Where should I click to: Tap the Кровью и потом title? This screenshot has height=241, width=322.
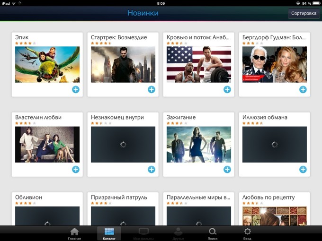[198, 37]
